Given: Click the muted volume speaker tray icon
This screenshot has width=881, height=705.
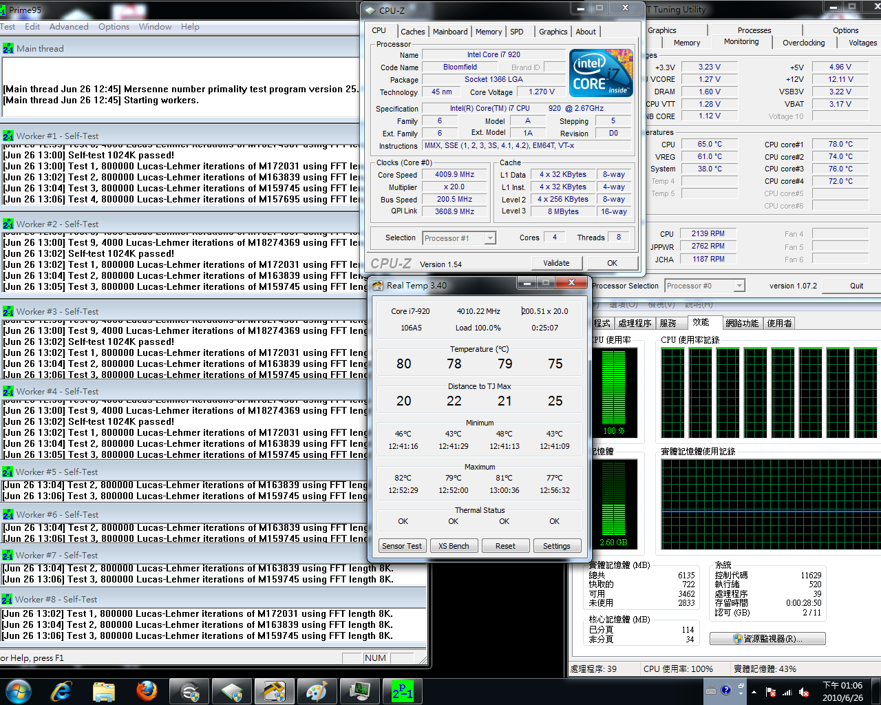Looking at the screenshot, I should 803,692.
